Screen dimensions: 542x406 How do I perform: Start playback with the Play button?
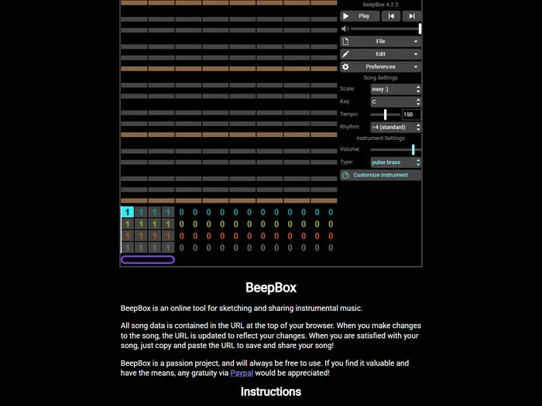click(359, 16)
